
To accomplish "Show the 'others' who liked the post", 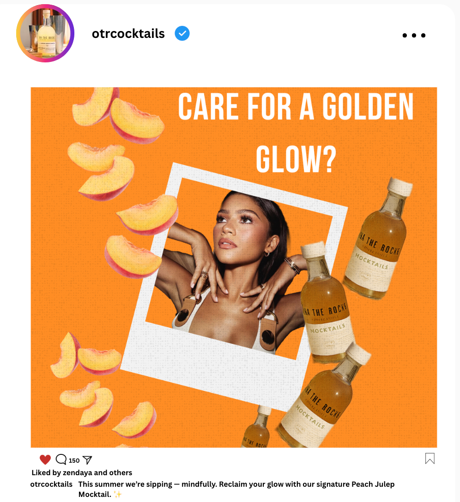I will 121,472.
